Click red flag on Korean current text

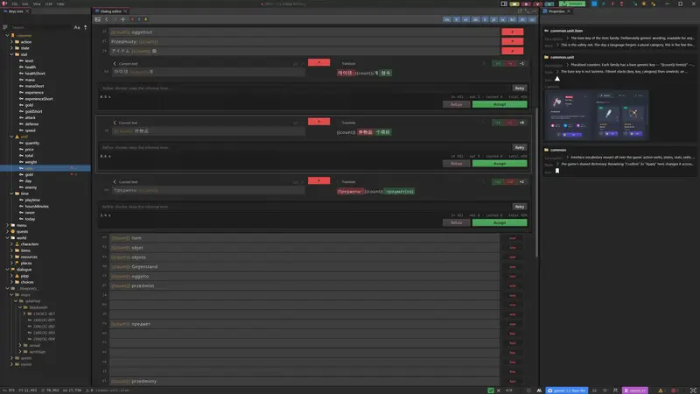(x=318, y=62)
